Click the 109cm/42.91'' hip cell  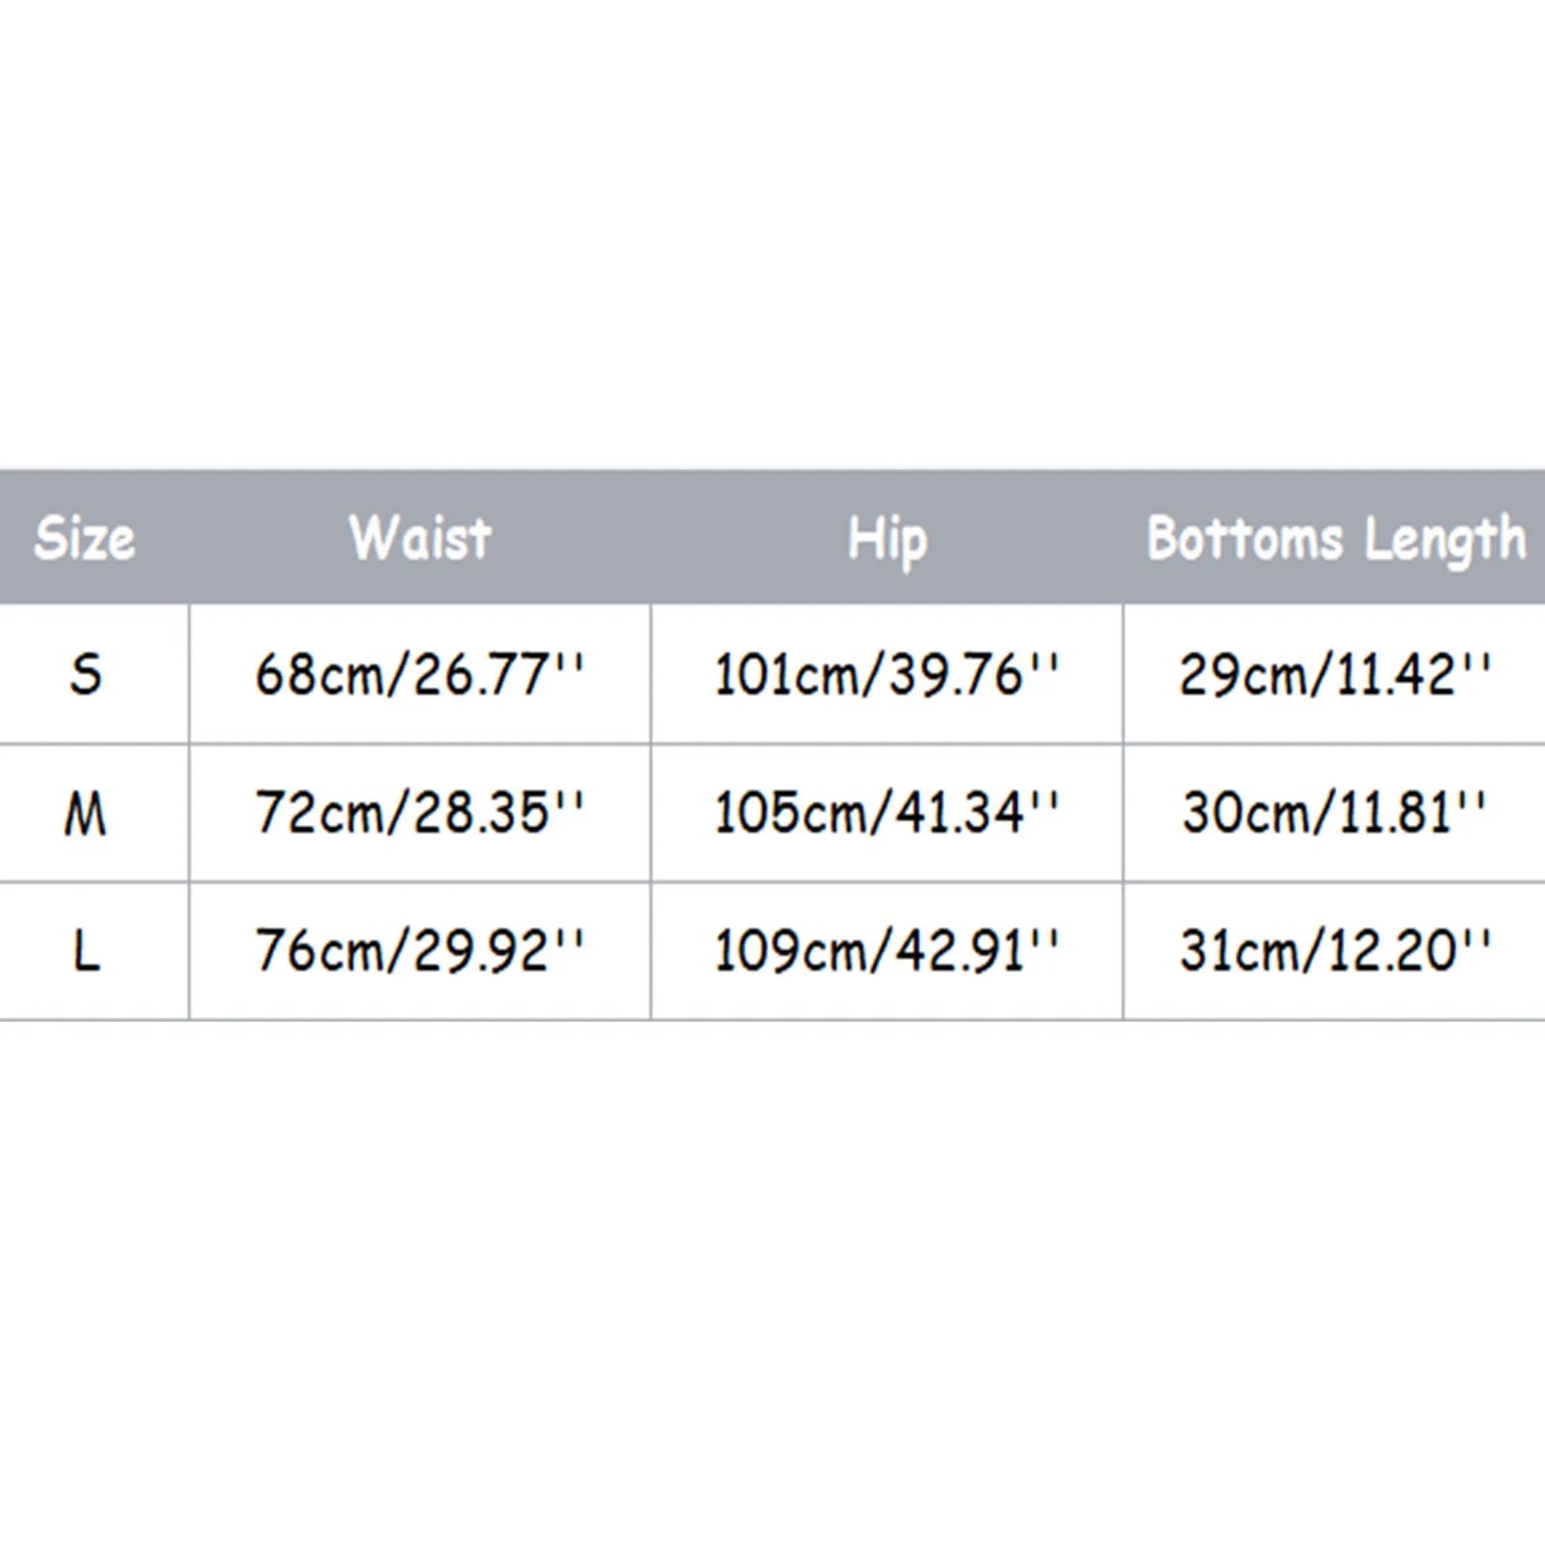point(886,951)
